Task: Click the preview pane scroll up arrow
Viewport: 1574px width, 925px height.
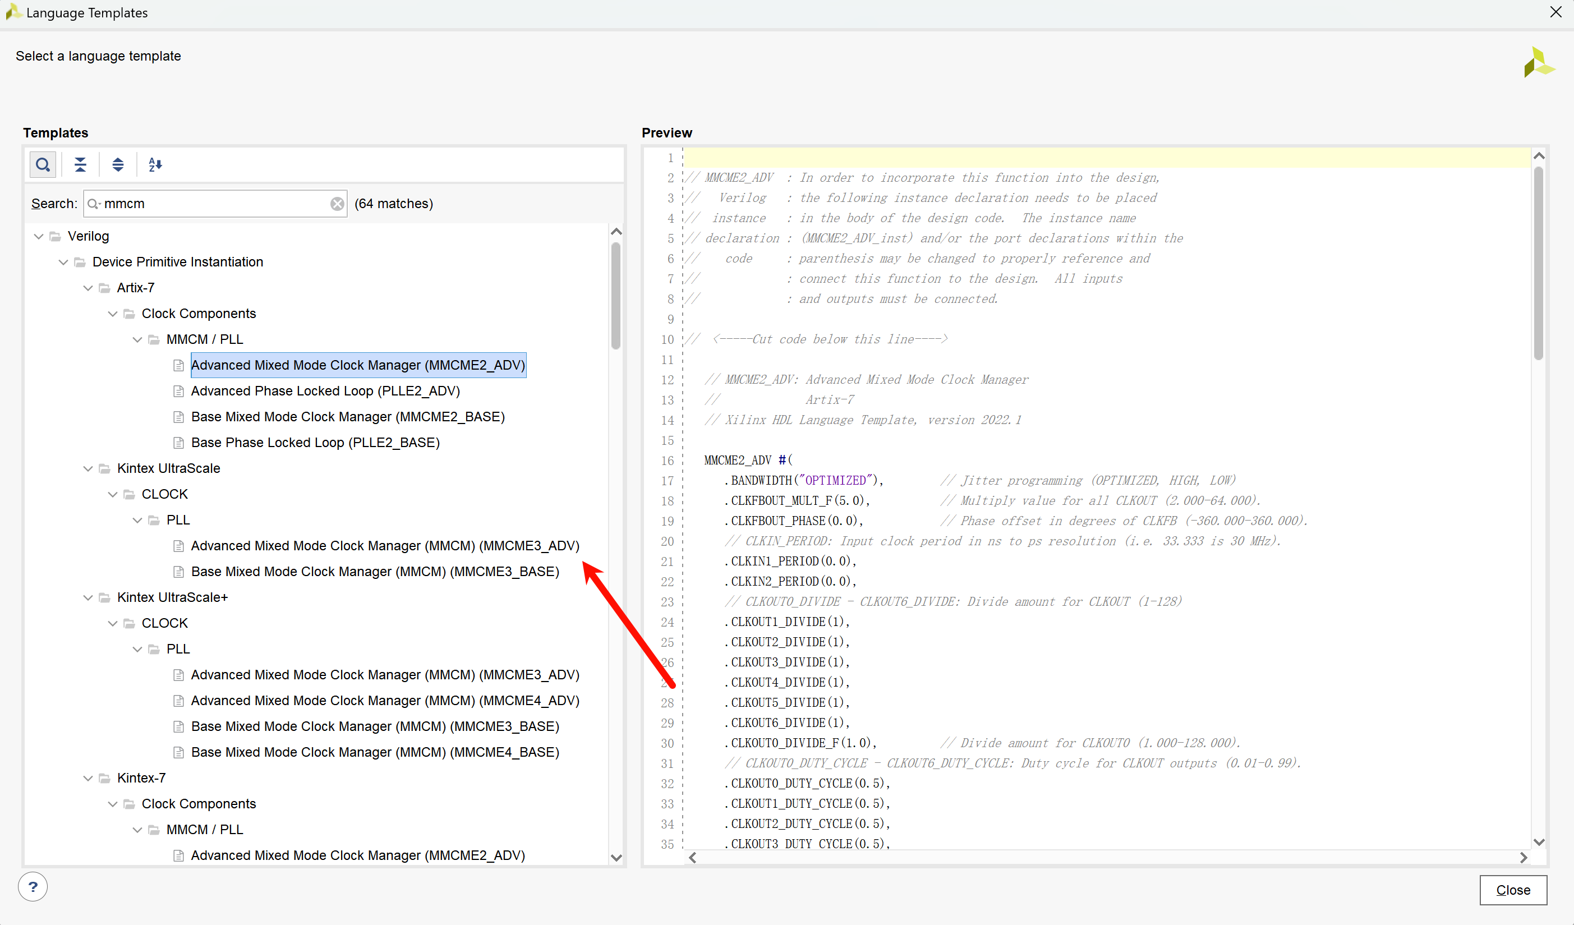Action: [x=1539, y=155]
